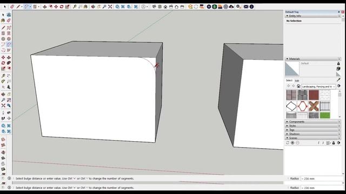Select the Eraser tool in left toolbar
The width and height of the screenshot is (346, 194).
click(x=9, y=20)
